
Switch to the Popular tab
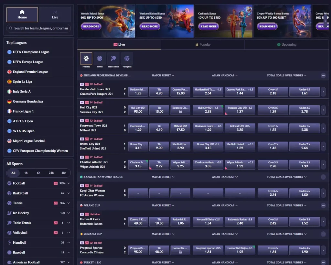click(x=203, y=45)
